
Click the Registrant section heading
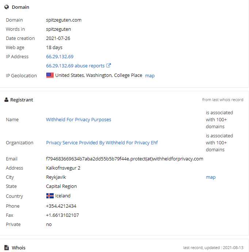pyautogui.click(x=22, y=100)
